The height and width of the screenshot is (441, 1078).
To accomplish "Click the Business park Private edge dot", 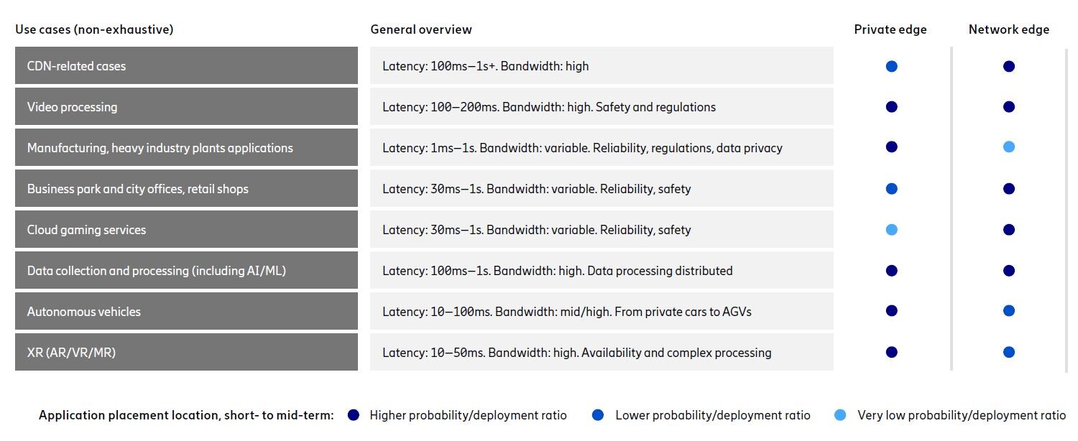I will tap(891, 189).
